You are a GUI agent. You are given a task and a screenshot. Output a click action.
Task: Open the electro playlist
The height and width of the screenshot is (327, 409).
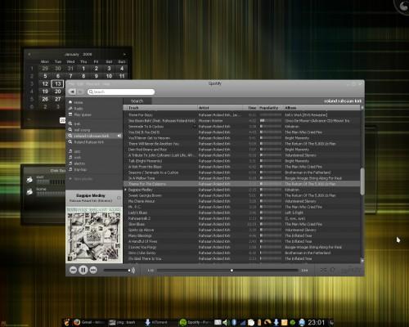click(94, 163)
